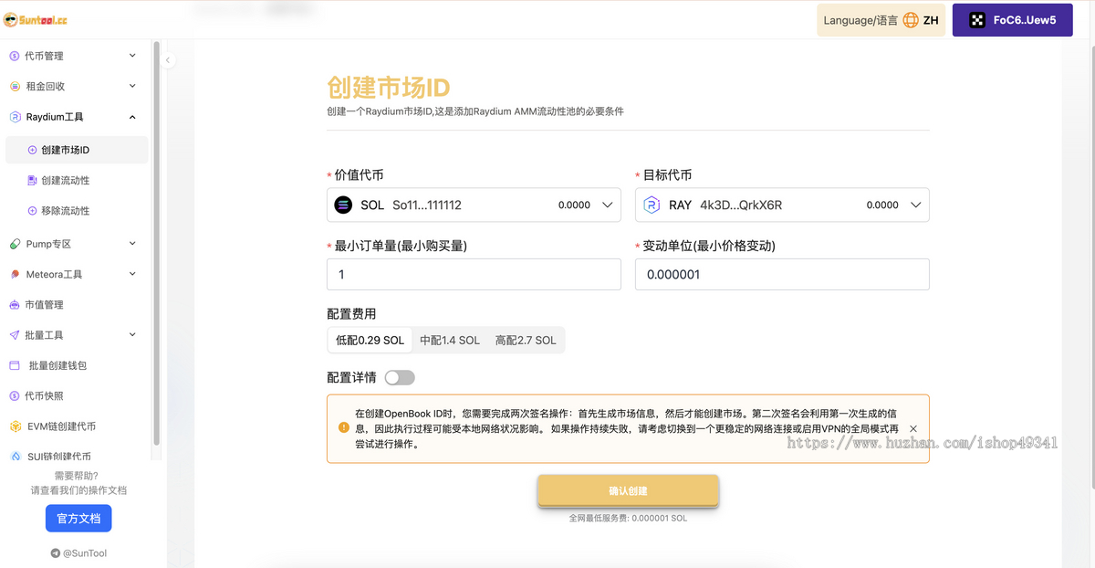1095x568 pixels.
Task: Click the icon beside 移除流动性
Action: click(x=33, y=211)
